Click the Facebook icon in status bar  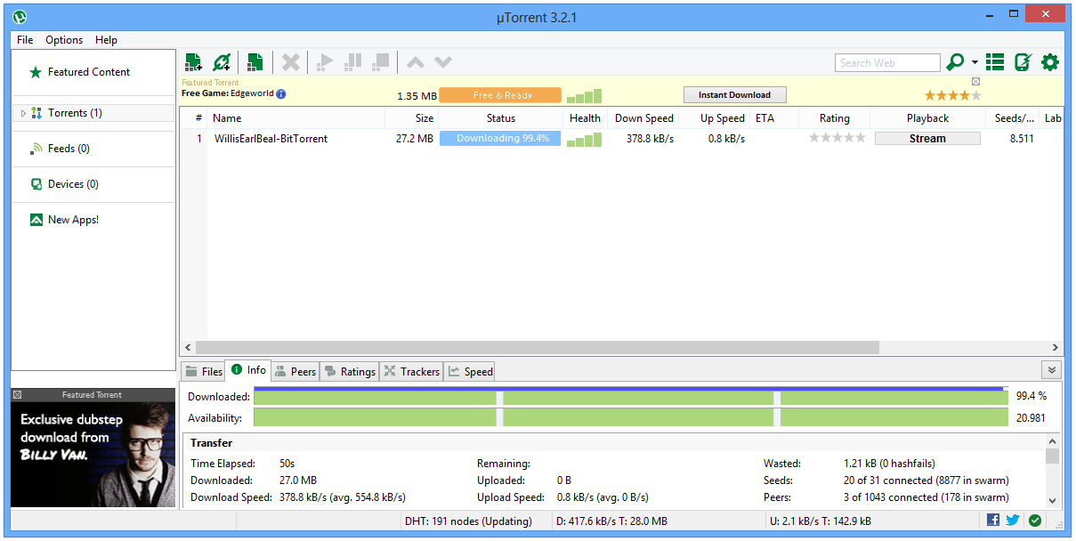point(993,521)
